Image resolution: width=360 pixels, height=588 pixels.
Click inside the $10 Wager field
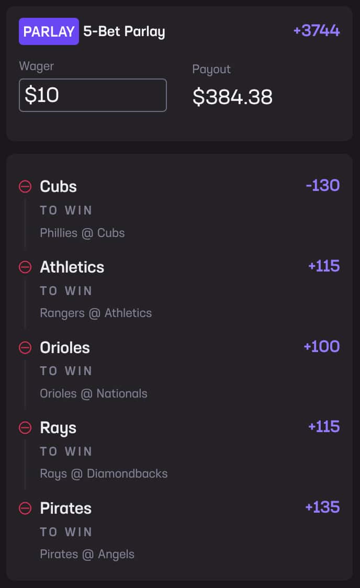(x=93, y=95)
